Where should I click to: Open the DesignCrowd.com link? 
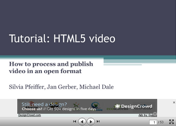tap(30, 115)
